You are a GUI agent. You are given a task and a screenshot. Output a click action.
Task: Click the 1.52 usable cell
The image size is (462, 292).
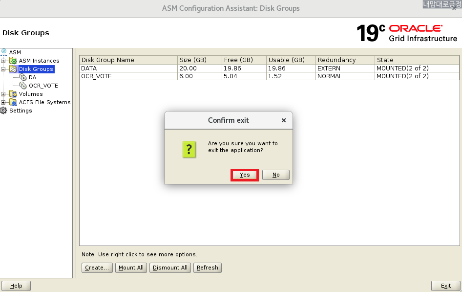(x=291, y=76)
